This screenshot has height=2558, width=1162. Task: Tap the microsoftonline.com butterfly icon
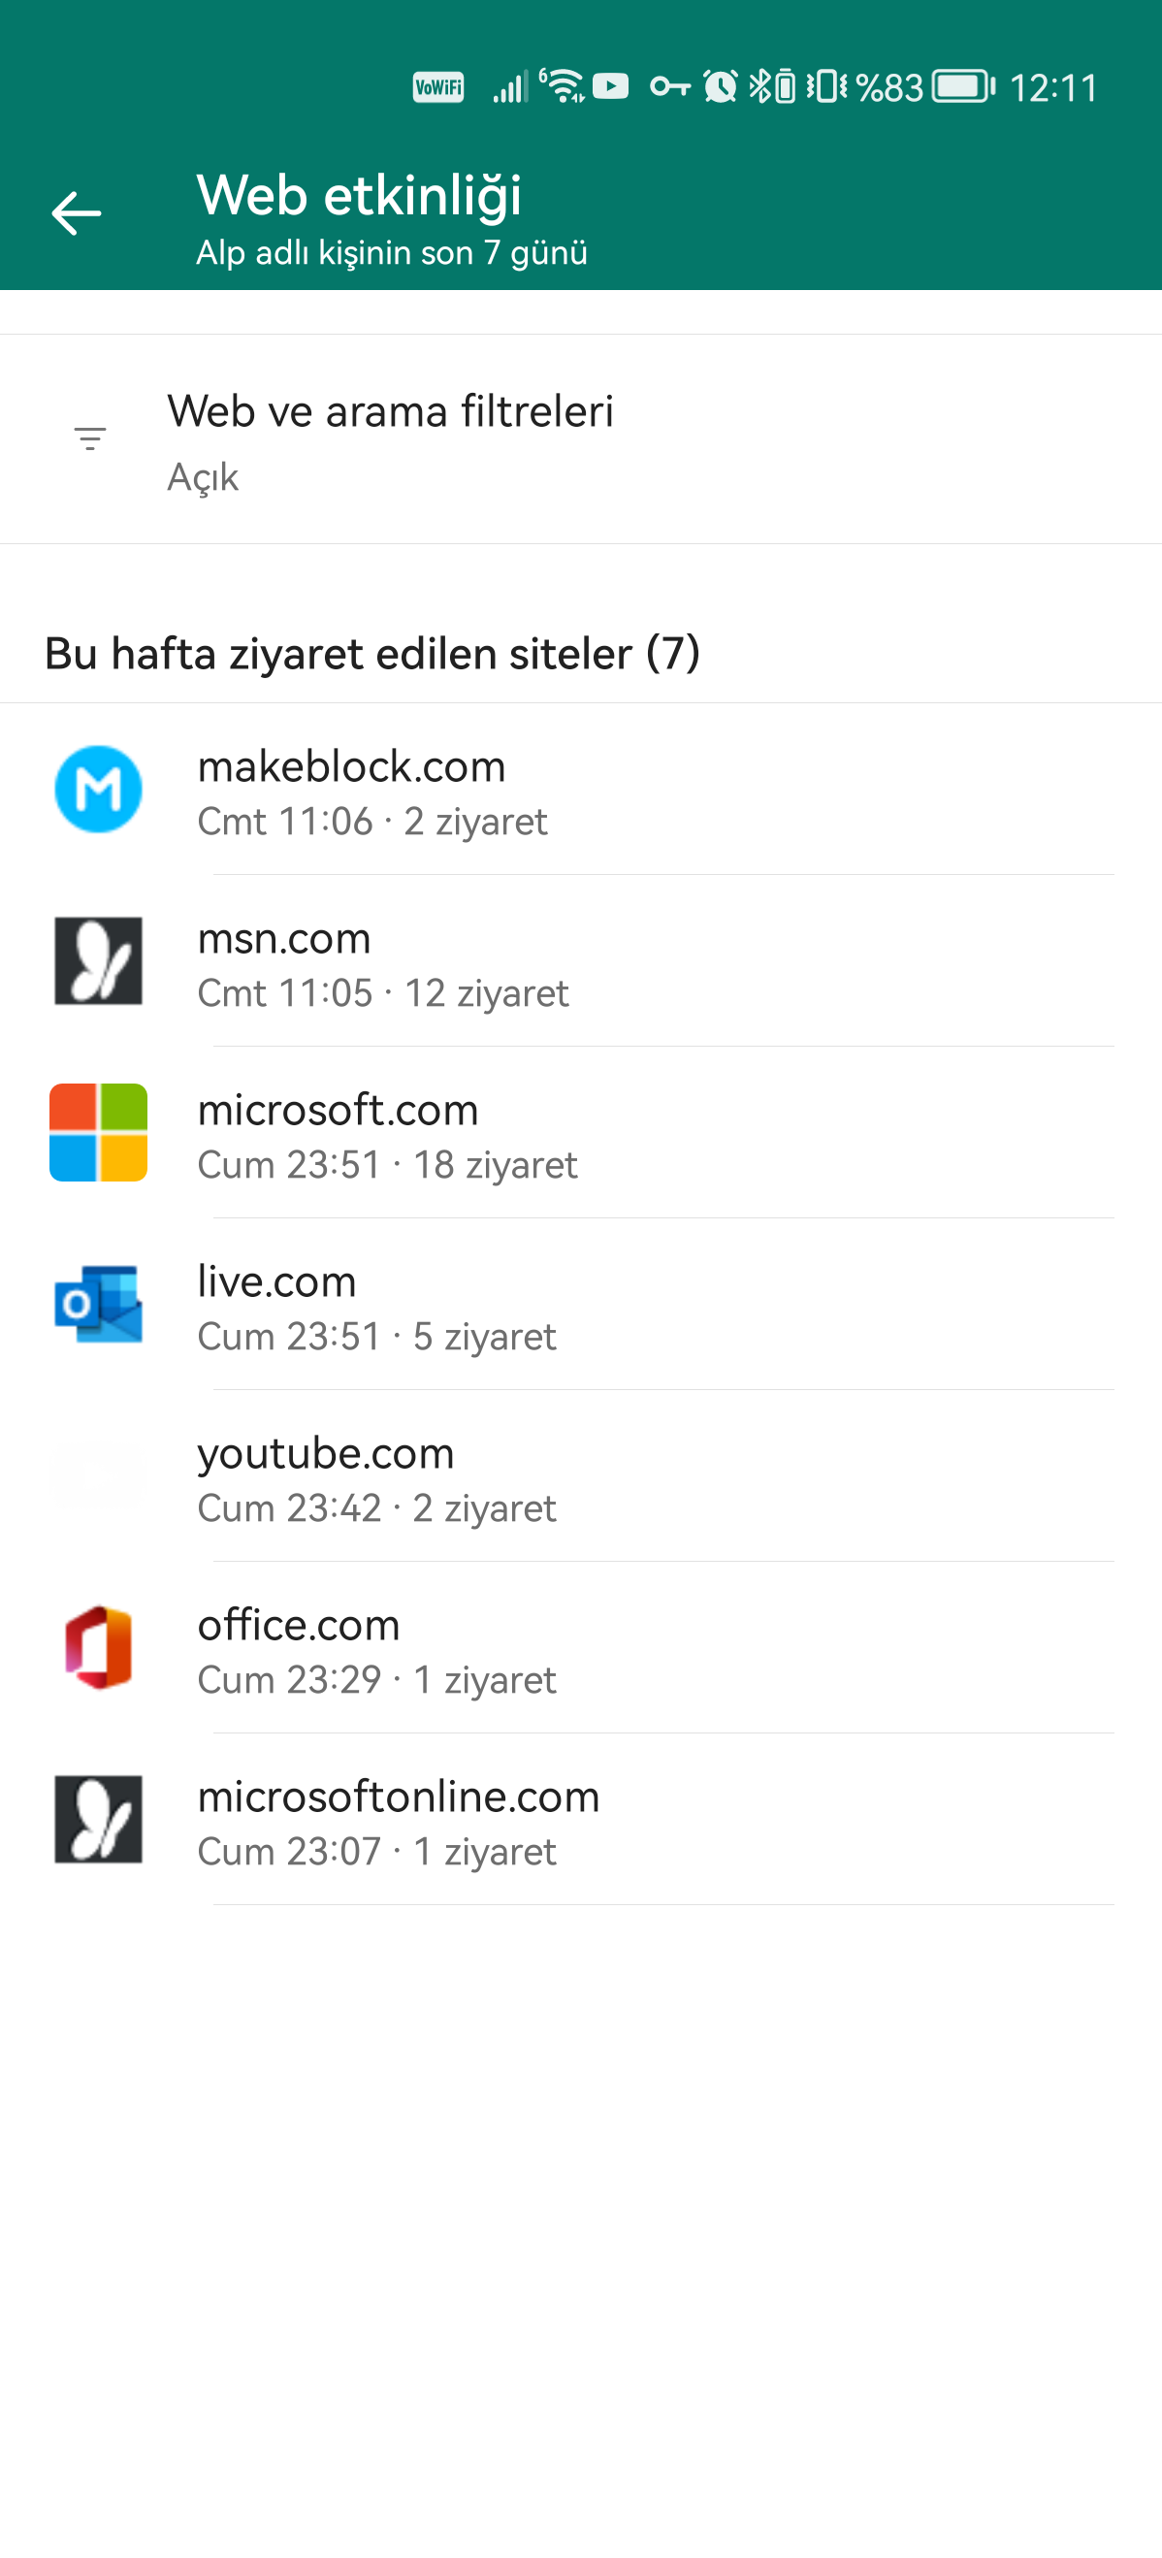(x=98, y=1820)
